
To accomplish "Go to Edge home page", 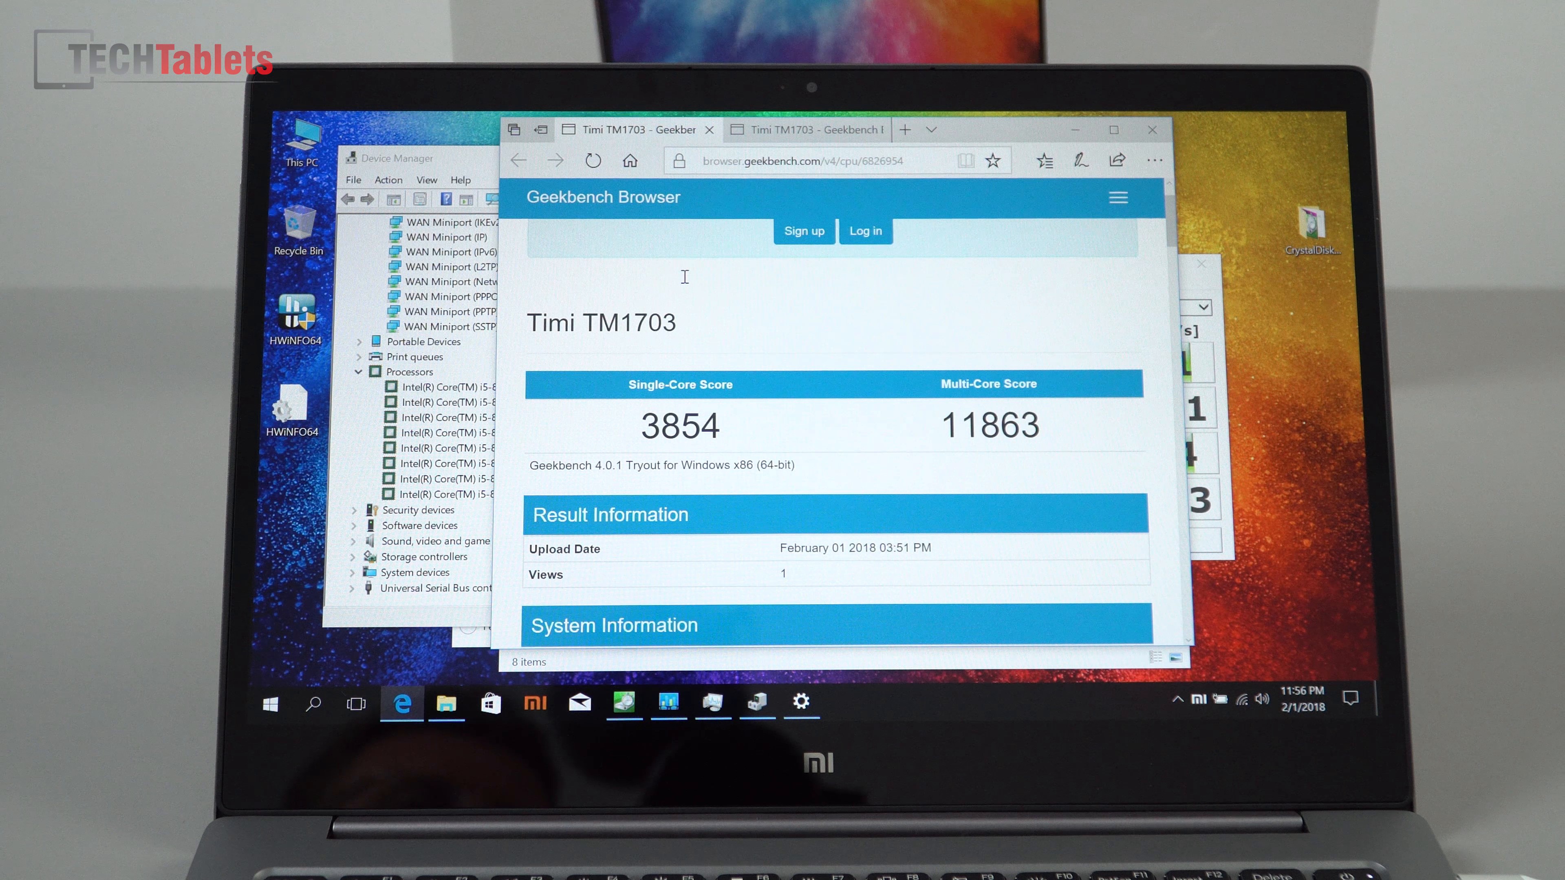I will coord(630,161).
